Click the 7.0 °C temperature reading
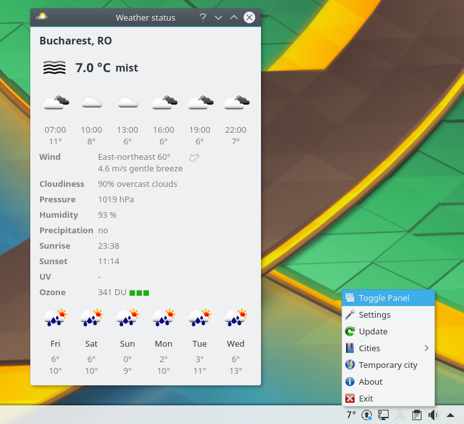Screen dimensions: 464x424 coord(93,68)
